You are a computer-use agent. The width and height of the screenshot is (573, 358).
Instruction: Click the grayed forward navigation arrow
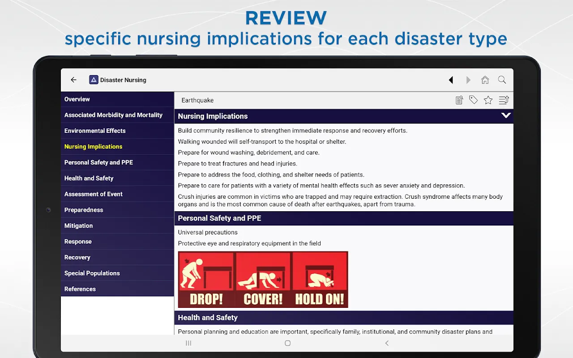point(468,80)
